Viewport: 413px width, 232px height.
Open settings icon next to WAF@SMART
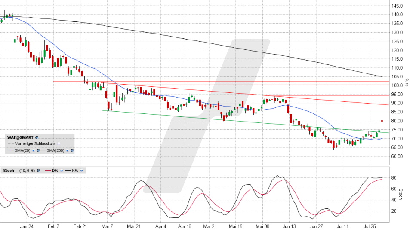coord(37,137)
